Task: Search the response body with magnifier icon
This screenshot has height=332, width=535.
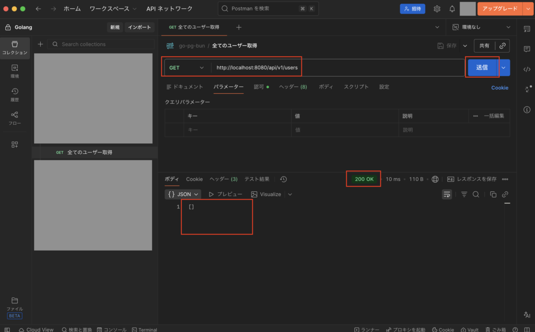Action: [476, 194]
